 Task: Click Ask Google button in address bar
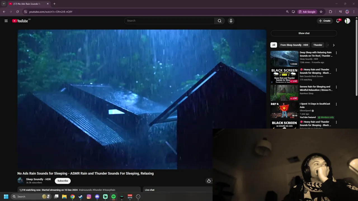pos(307,12)
